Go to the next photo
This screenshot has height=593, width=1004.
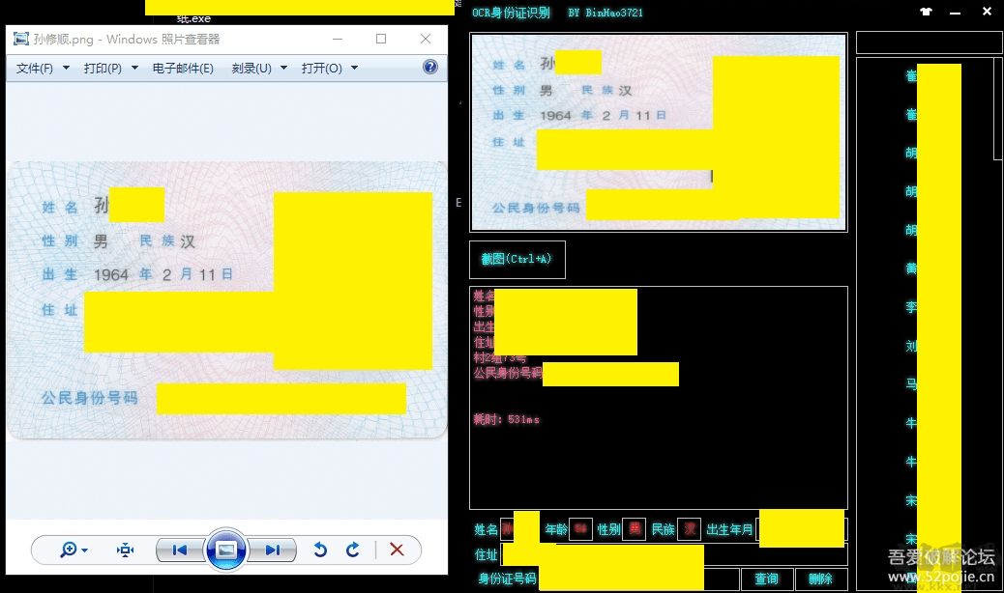(273, 550)
